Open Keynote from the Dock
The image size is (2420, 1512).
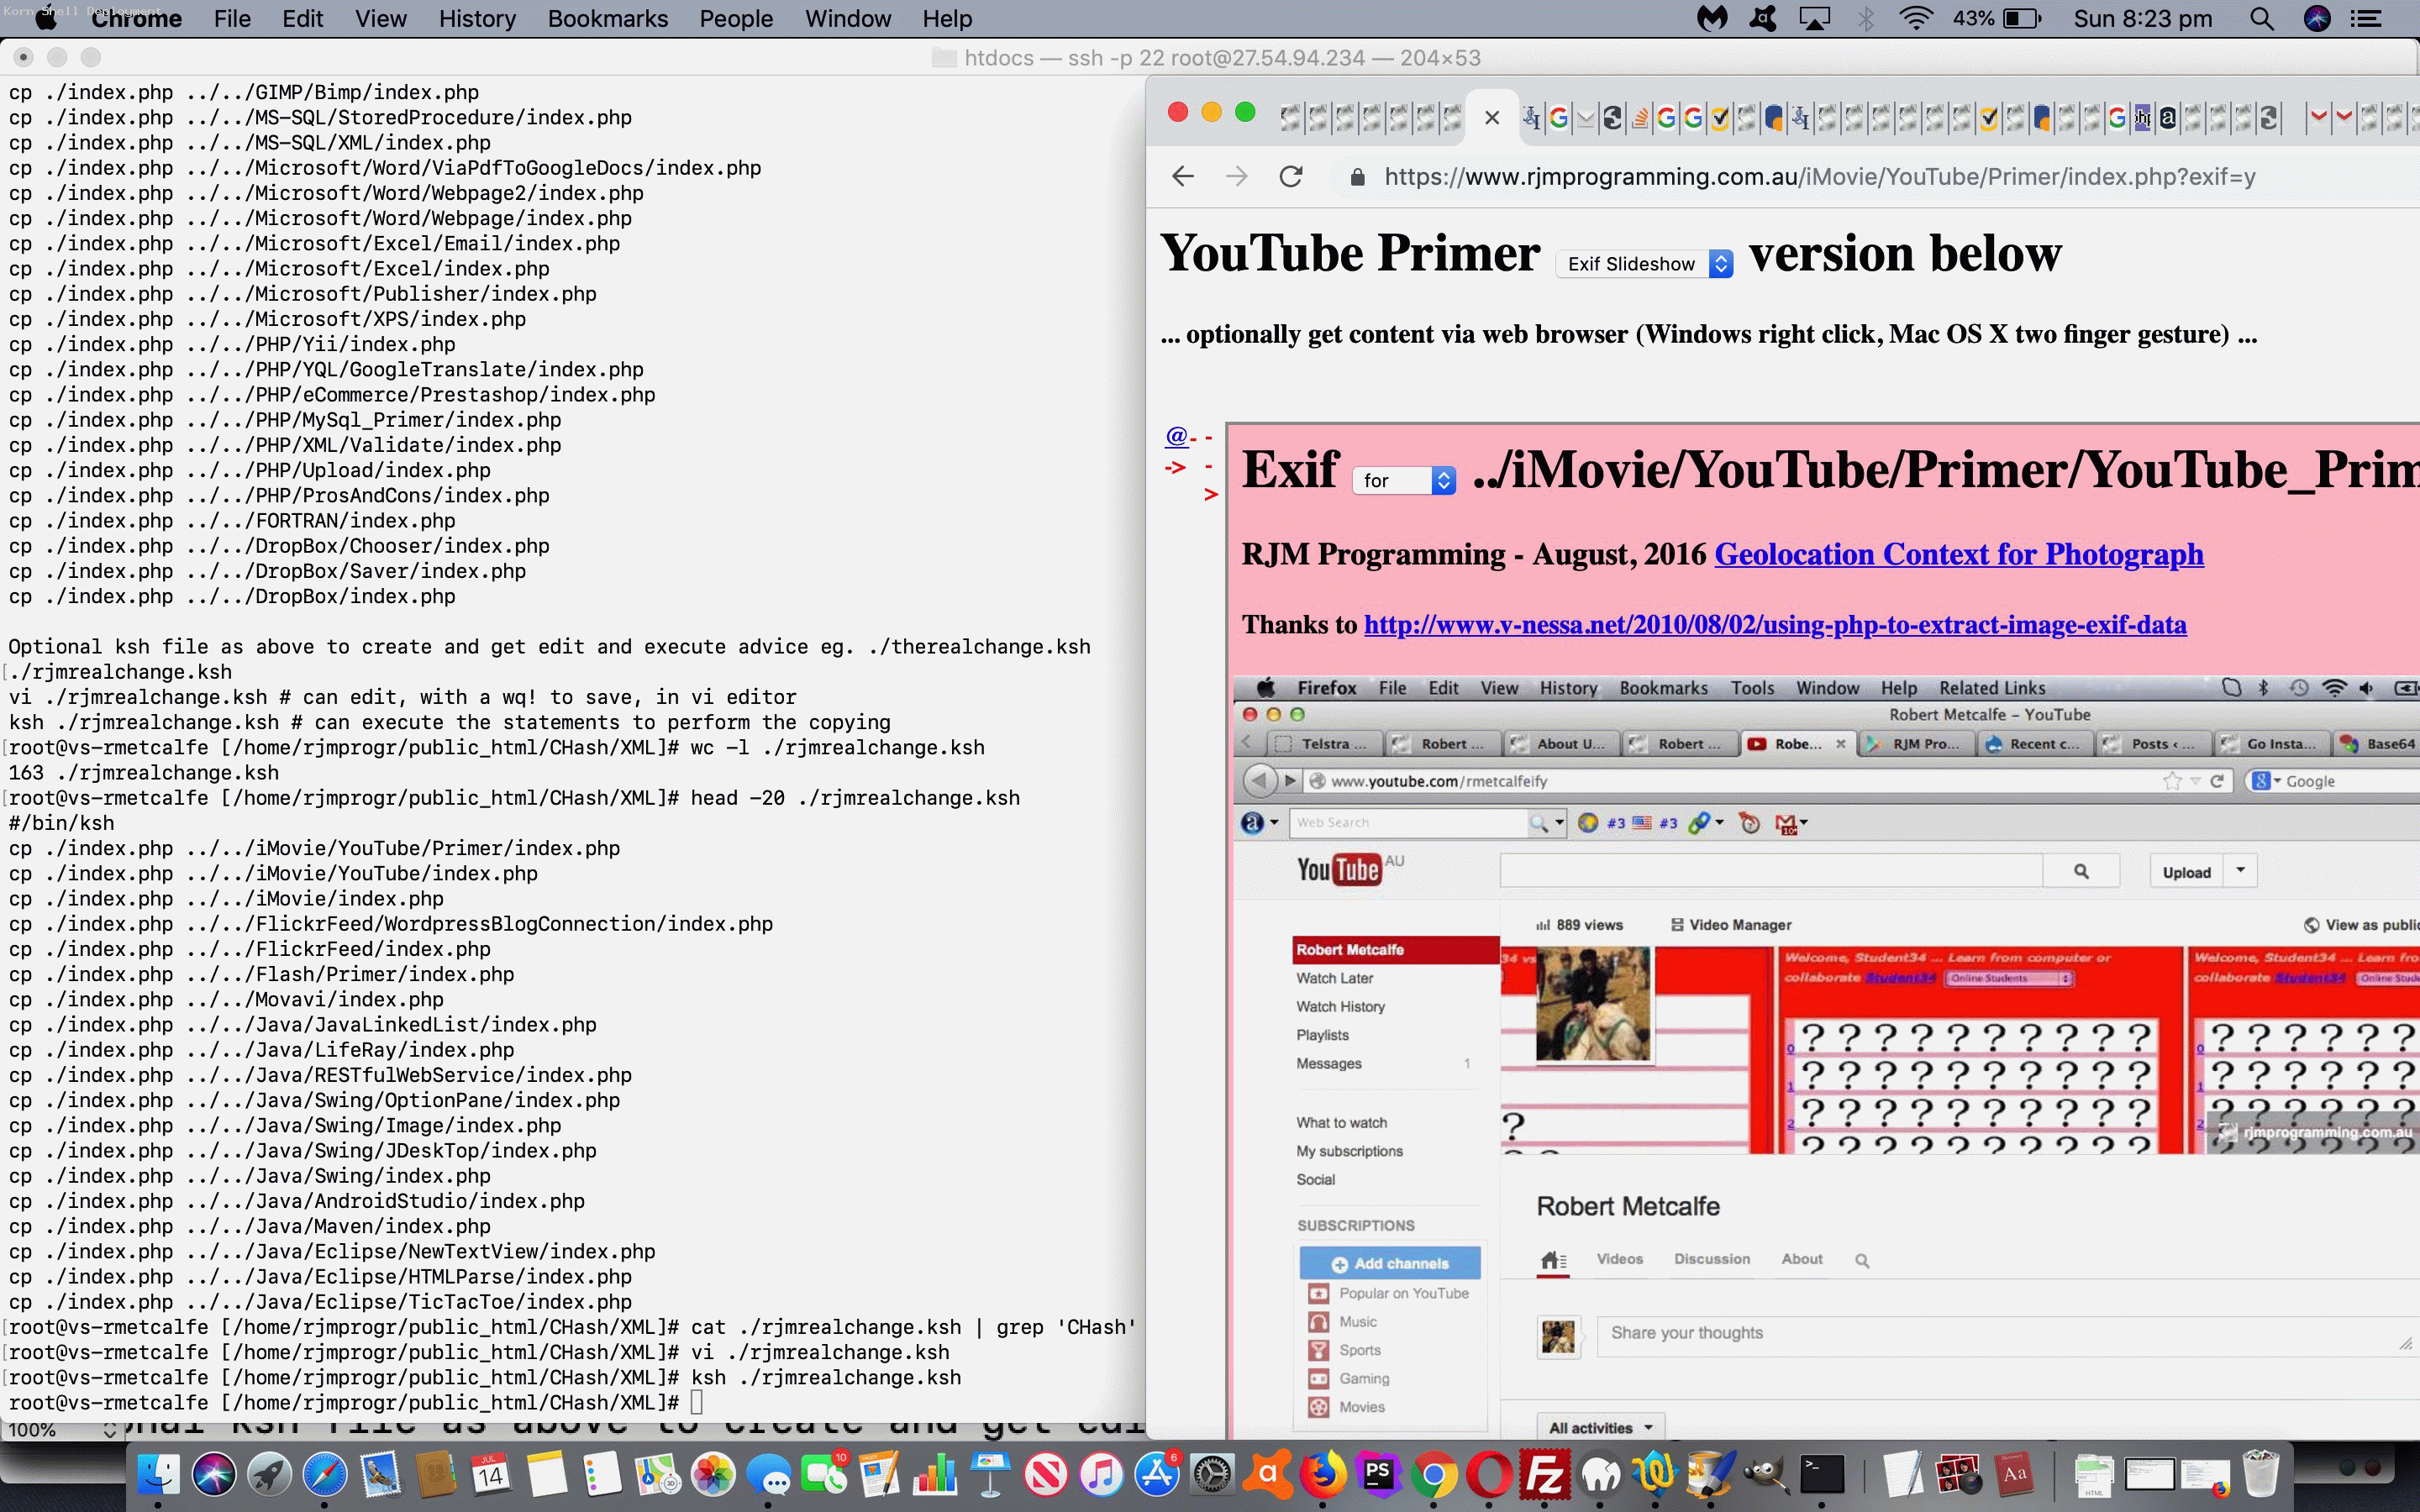[x=990, y=1474]
